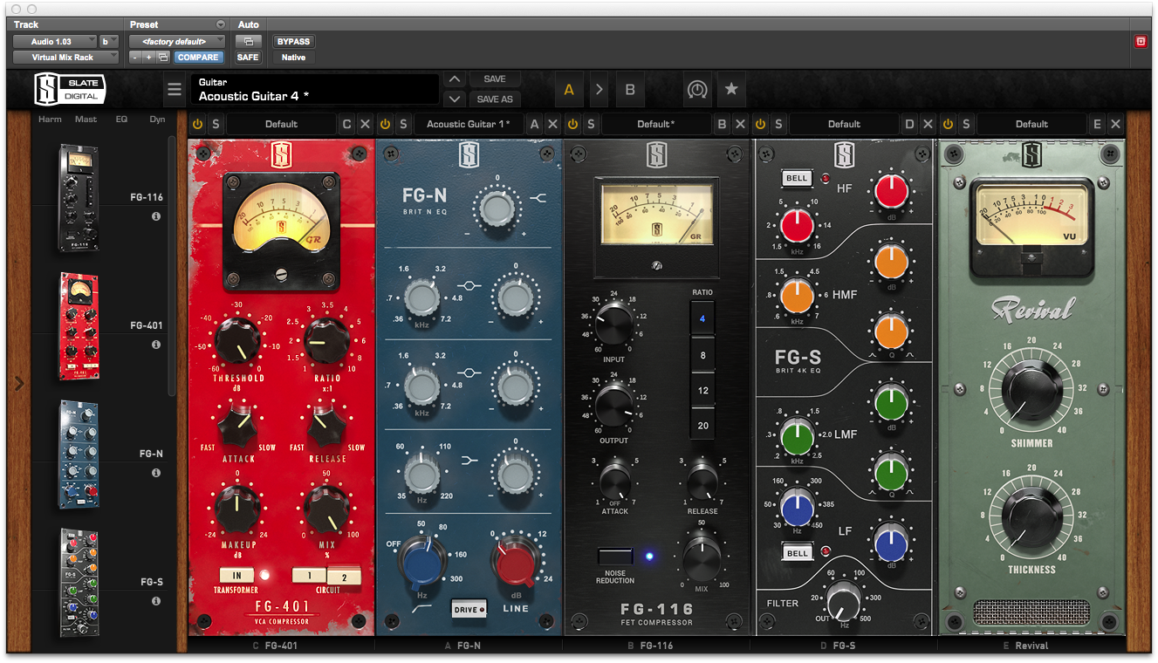Screen dimensions: 1158x663
Task: Open the Slate hamburger menu
Action: click(175, 90)
